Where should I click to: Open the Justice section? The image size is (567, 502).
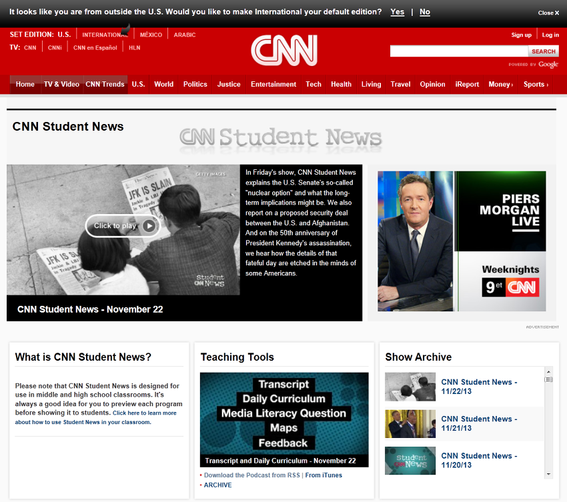229,84
